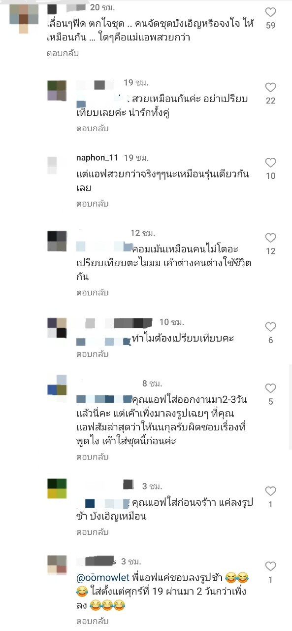Reply (ตอบกลับ) to the 10 ชม. comment
The image size is (292, 631).
[x=92, y=354]
